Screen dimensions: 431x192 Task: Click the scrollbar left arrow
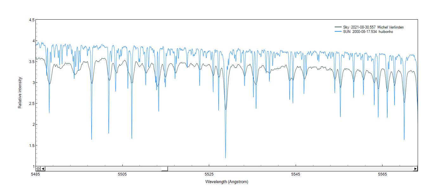(x=43, y=169)
